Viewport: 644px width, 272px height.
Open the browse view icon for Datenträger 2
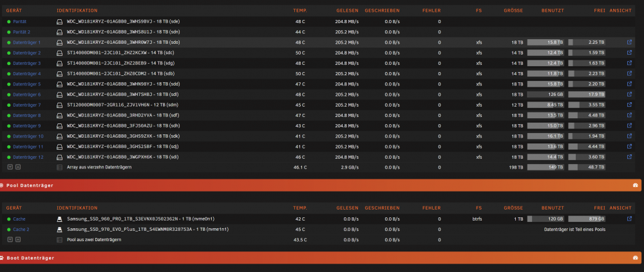629,53
